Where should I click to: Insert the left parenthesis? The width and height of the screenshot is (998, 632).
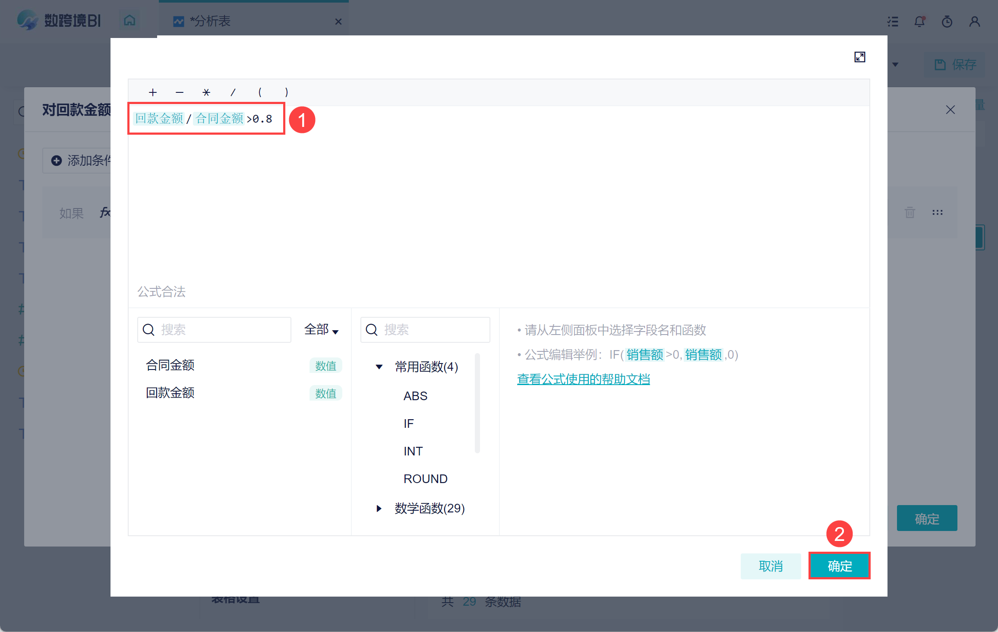[x=260, y=92]
